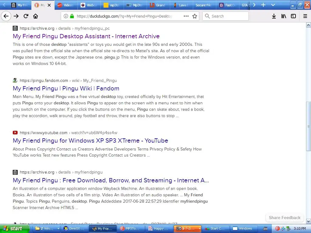This screenshot has height=233, width=311.
Task: Switch to the 'Start C...' taskbar window
Action: tap(216, 228)
